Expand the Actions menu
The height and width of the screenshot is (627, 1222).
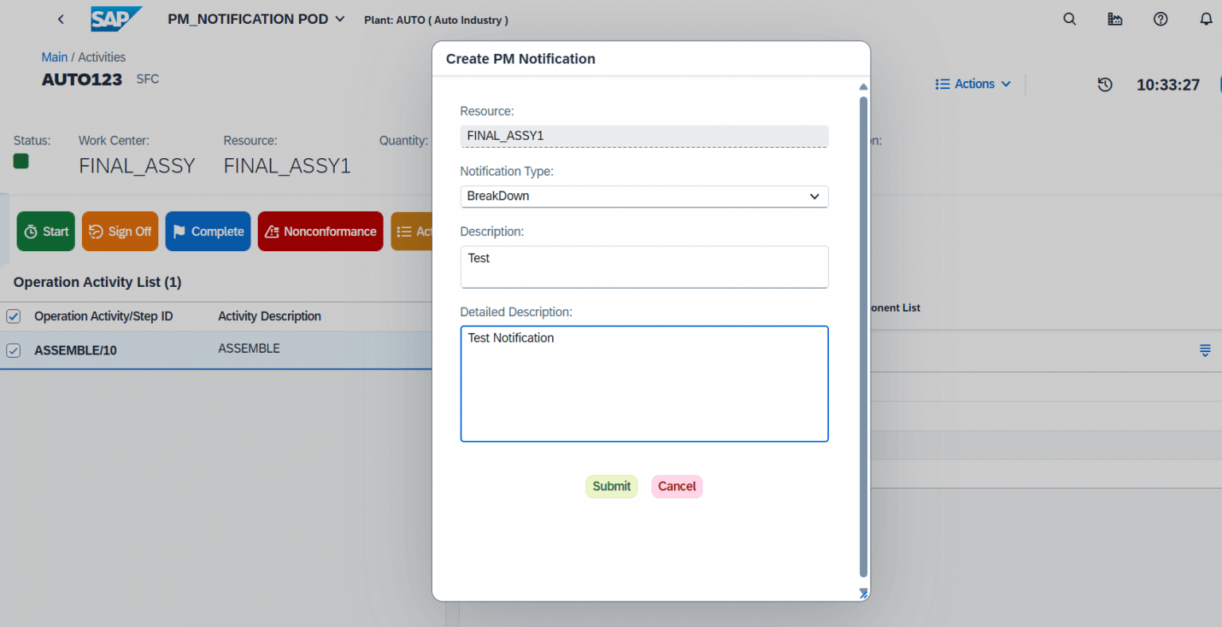[x=972, y=83]
